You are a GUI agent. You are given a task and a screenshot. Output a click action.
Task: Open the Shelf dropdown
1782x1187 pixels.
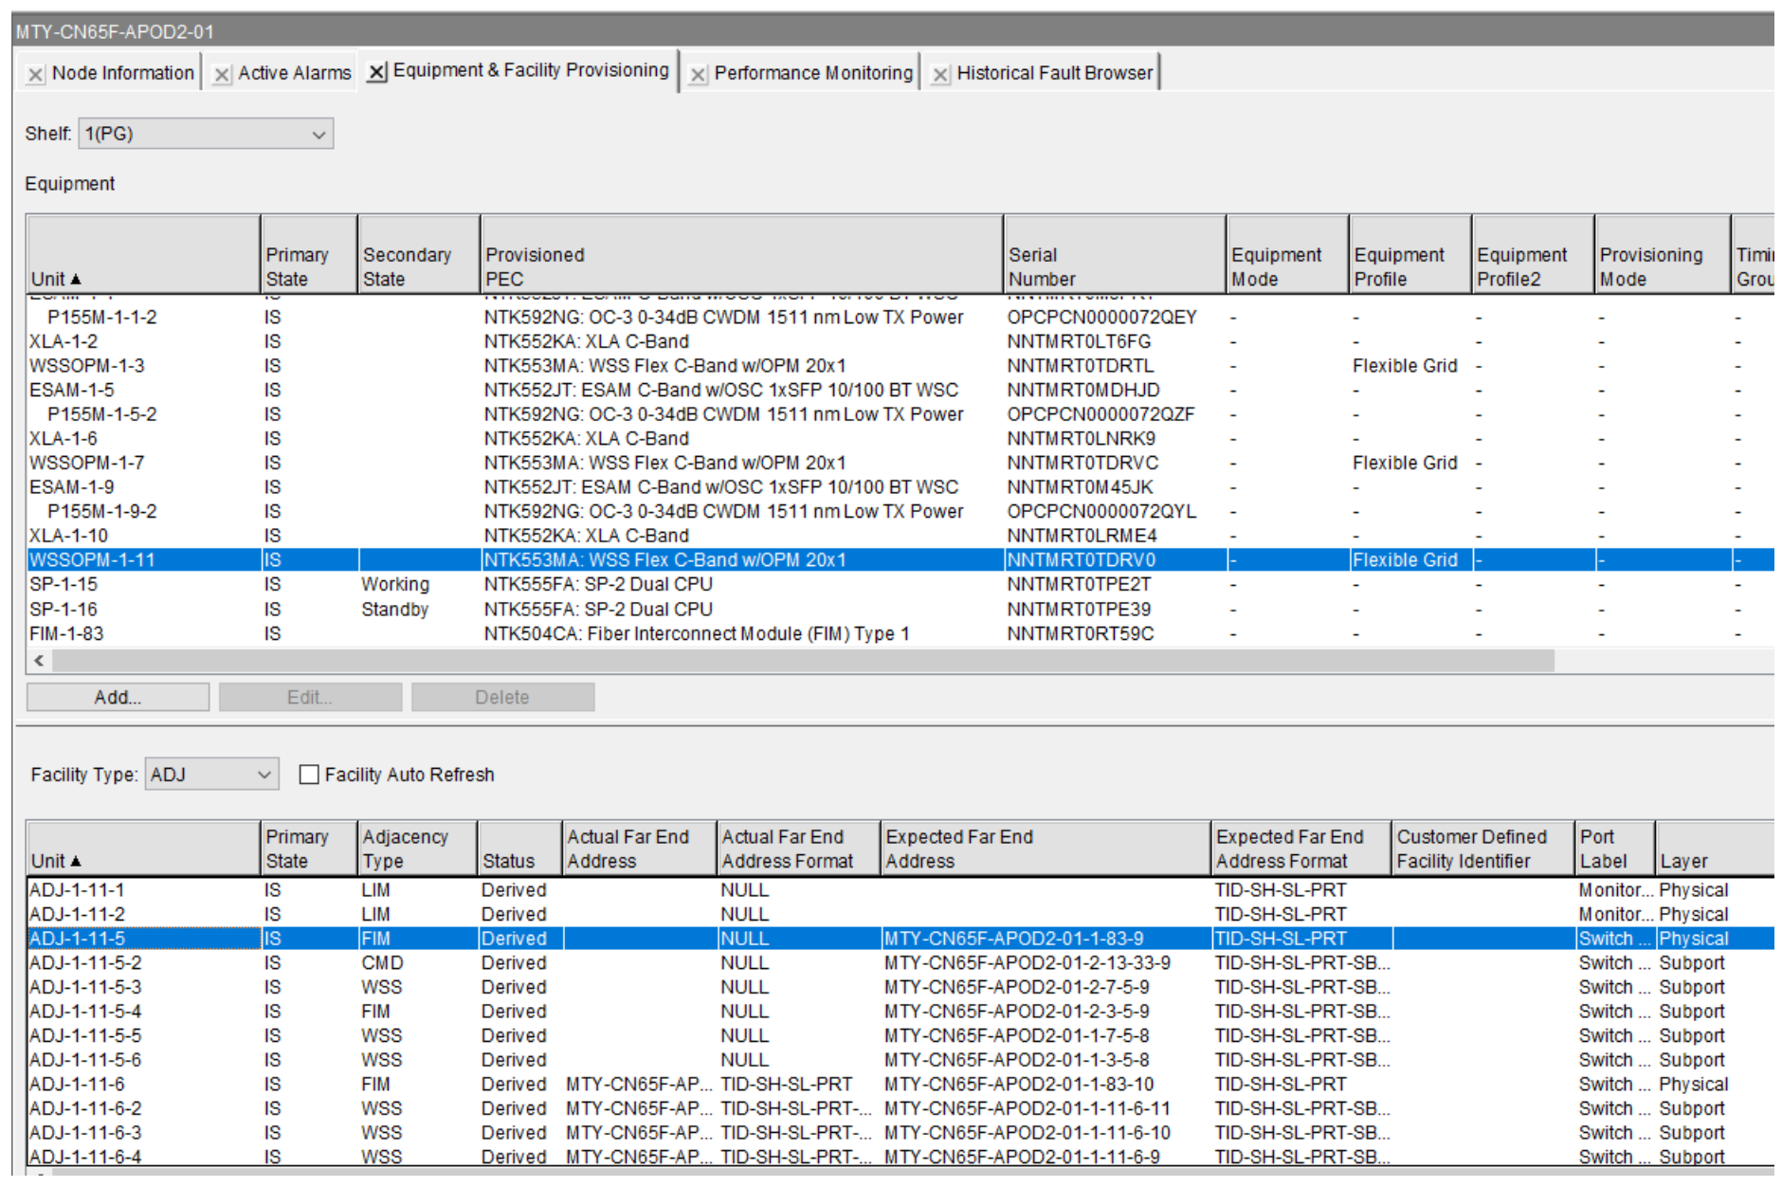tap(206, 134)
